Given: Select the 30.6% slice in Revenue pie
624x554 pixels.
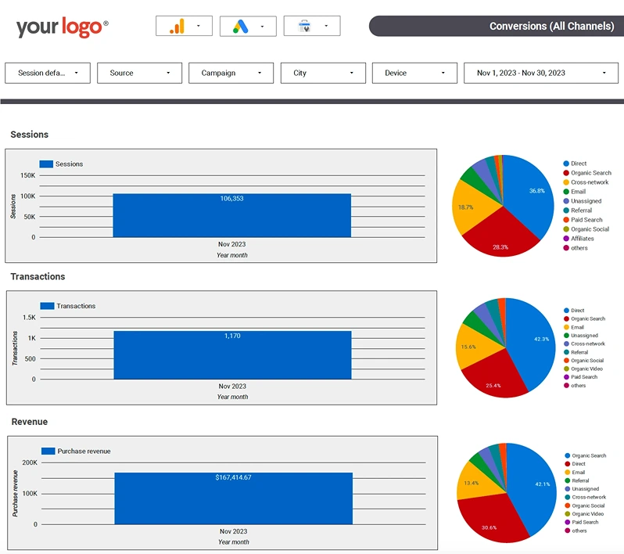Looking at the screenshot, I should point(492,518).
